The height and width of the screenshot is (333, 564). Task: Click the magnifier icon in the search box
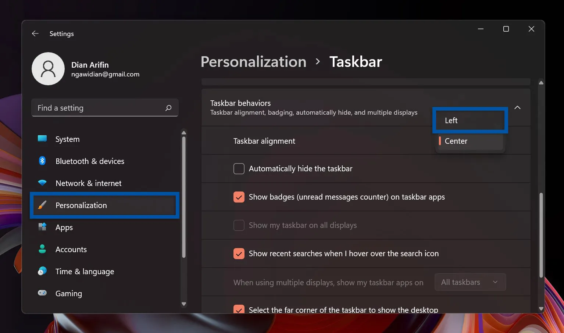(x=168, y=108)
